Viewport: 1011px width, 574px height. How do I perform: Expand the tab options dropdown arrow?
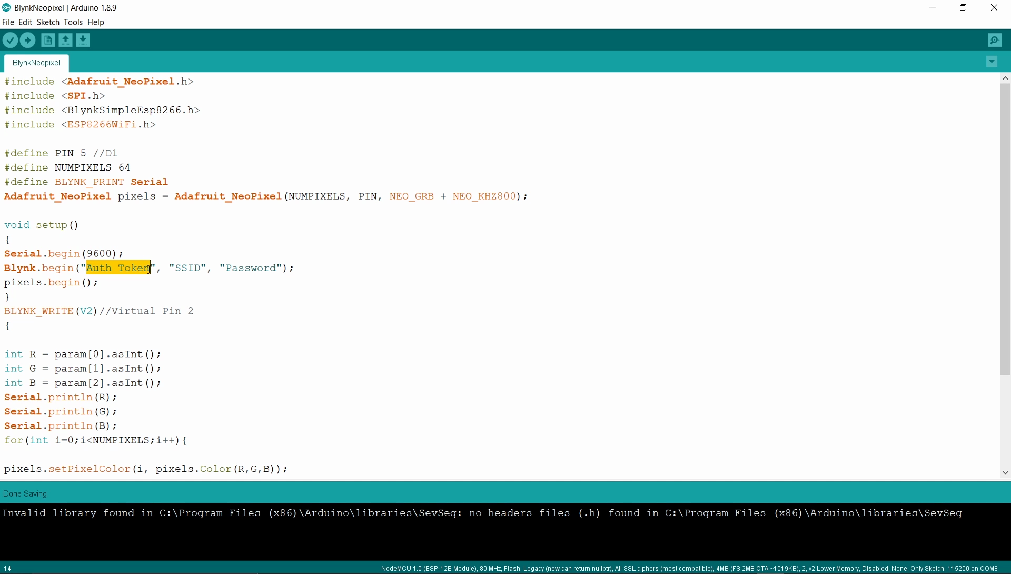(992, 62)
